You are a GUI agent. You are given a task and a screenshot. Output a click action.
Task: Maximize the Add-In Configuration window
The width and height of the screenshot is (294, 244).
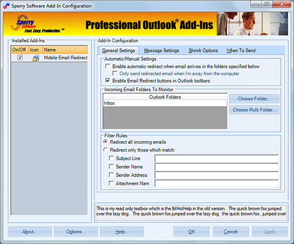pyautogui.click(x=267, y=4)
